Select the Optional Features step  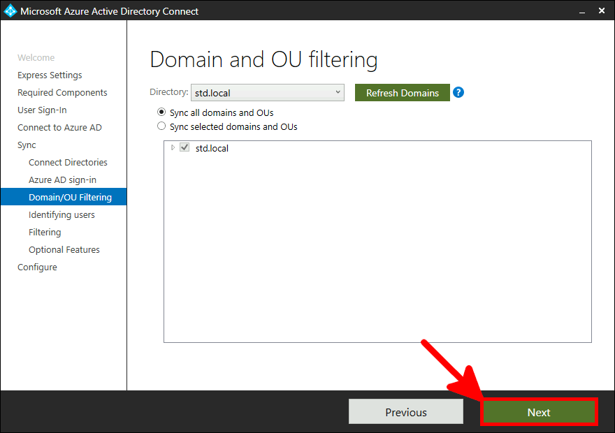[x=64, y=249]
